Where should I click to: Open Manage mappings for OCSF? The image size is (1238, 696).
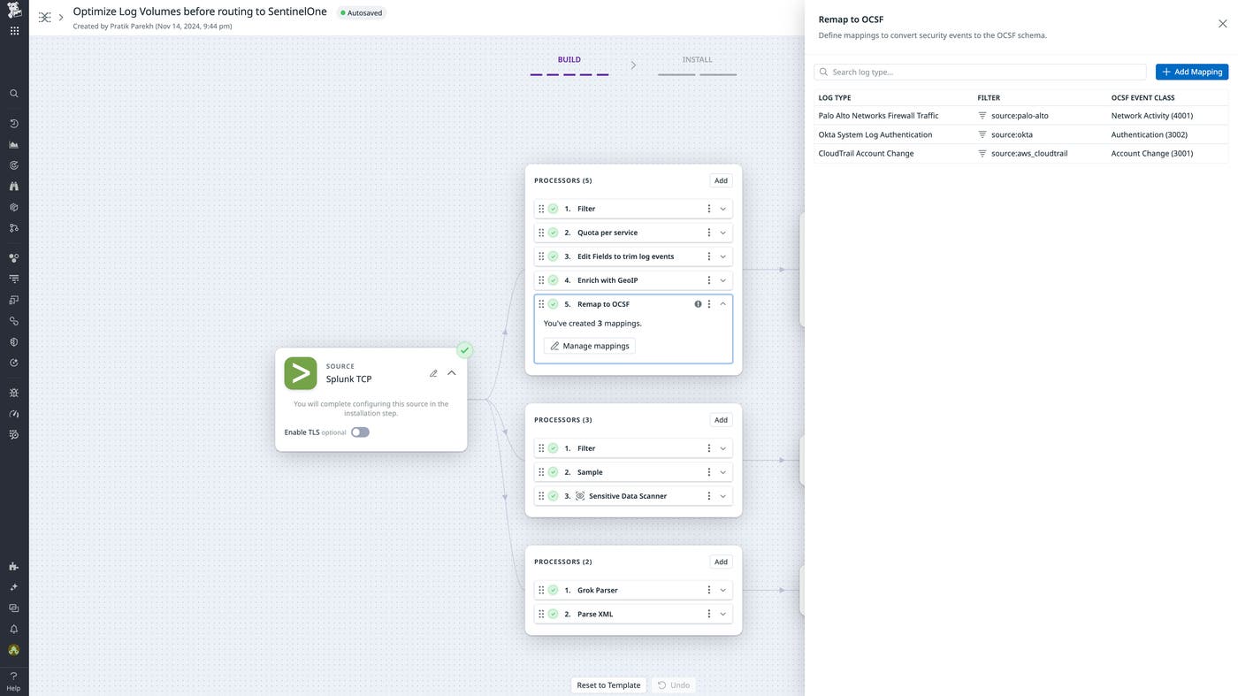coord(590,346)
